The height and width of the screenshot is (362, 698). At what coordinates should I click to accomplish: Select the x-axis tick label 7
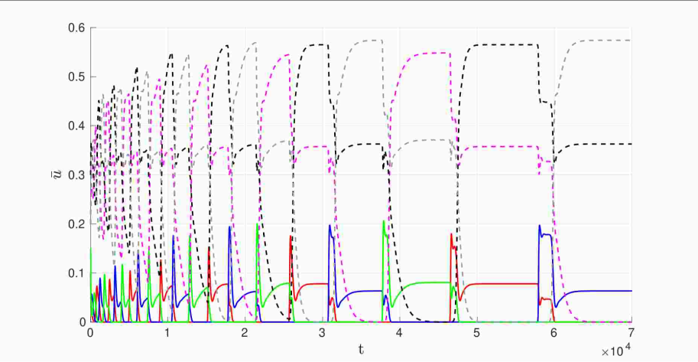pyautogui.click(x=631, y=333)
